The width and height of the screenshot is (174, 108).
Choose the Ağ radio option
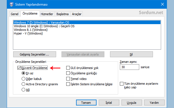[x=23, y=89]
